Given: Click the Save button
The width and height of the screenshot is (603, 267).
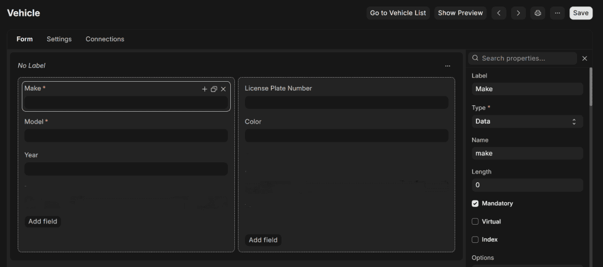Looking at the screenshot, I should pyautogui.click(x=581, y=13).
